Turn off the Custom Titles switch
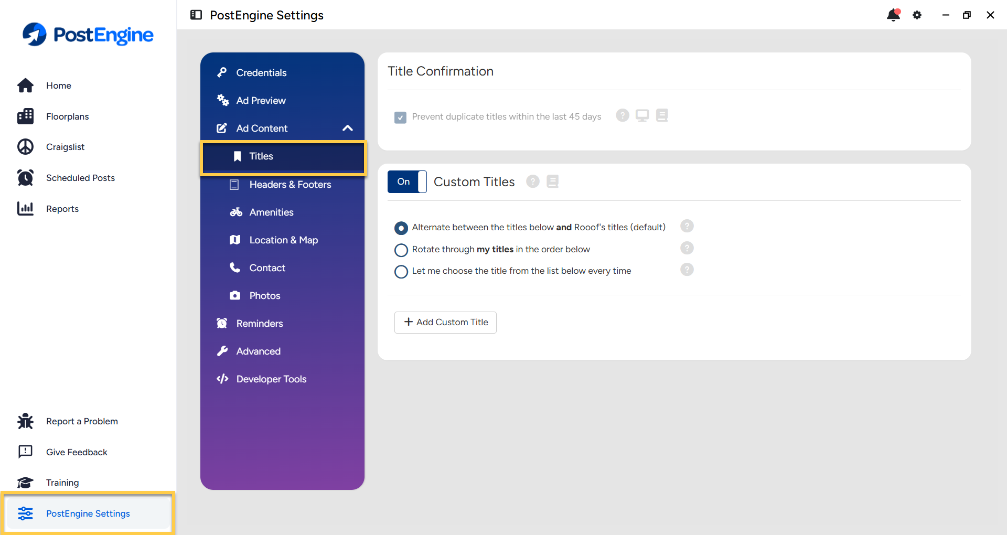Viewport: 1007px width, 535px height. 407,182
